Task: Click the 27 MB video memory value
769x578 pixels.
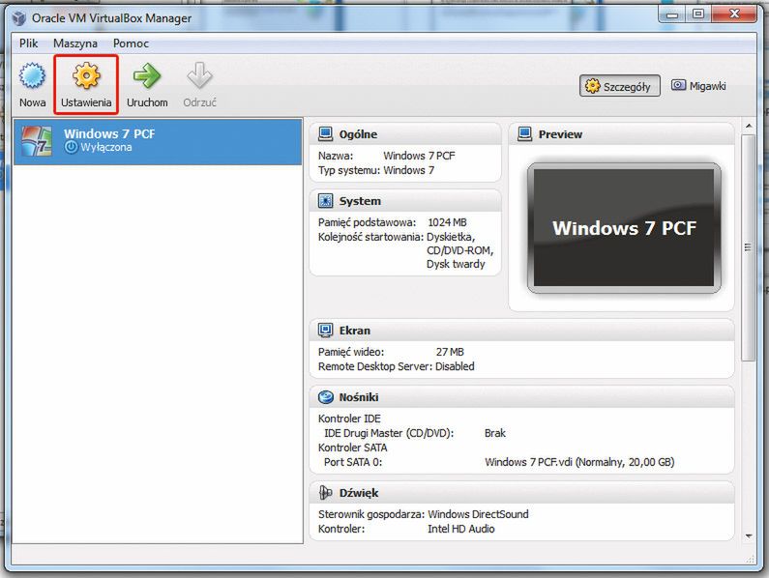Action: [450, 352]
